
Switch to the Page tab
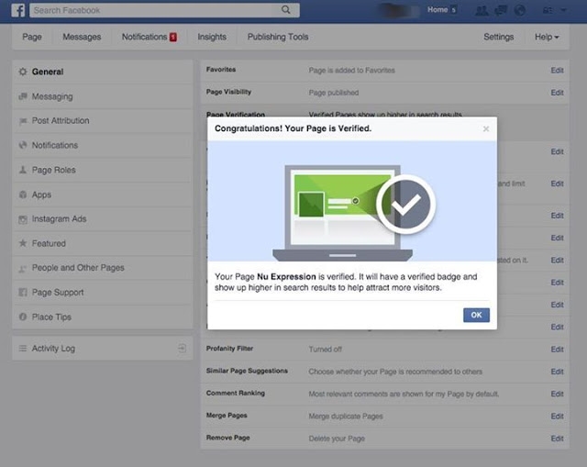click(x=32, y=37)
